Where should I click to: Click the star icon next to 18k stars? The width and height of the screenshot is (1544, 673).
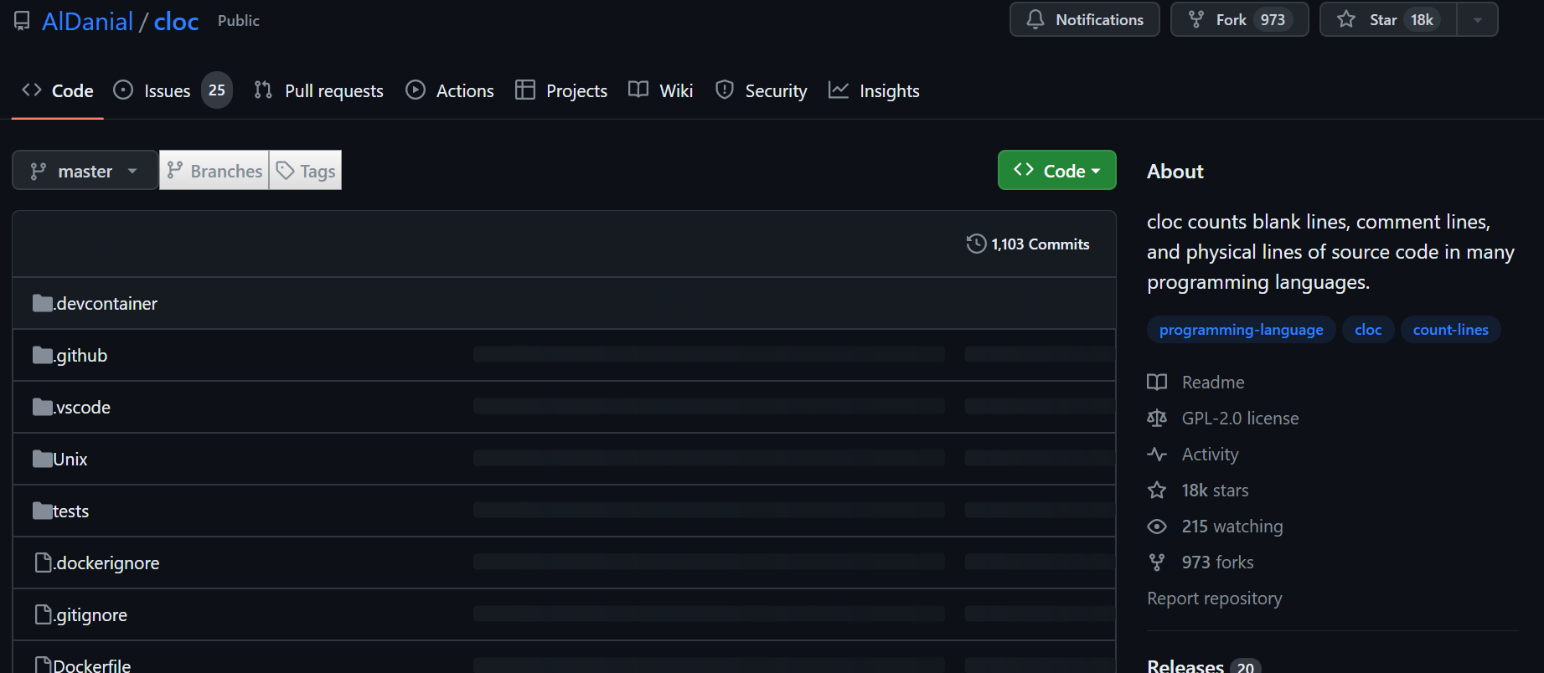click(x=1157, y=491)
